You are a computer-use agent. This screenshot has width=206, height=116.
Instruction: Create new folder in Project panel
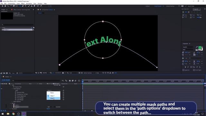pos(4,73)
